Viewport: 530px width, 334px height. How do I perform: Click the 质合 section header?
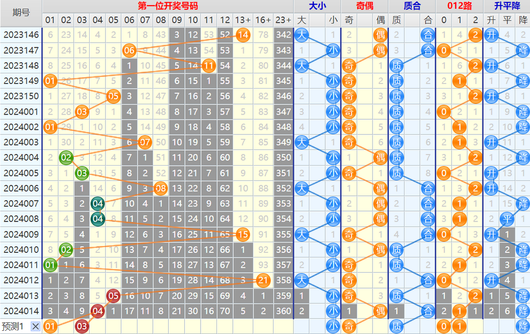coord(412,6)
